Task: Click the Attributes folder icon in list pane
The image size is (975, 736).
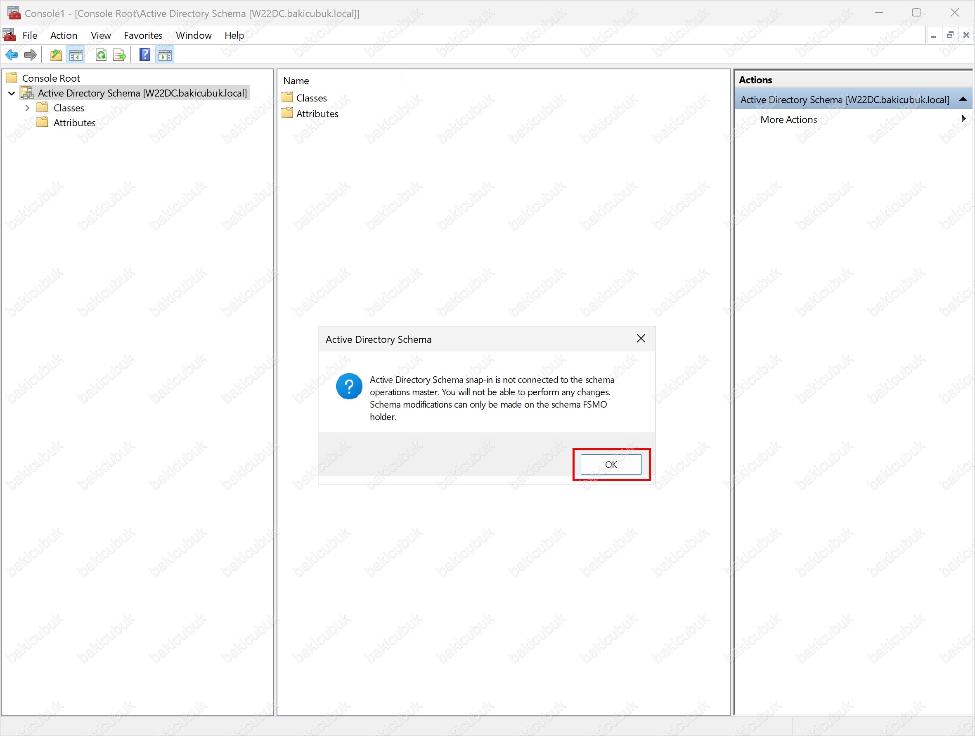Action: click(287, 113)
